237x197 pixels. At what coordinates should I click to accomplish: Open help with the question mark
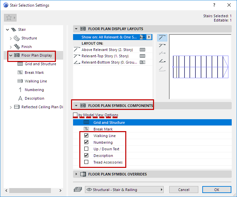[214, 5]
